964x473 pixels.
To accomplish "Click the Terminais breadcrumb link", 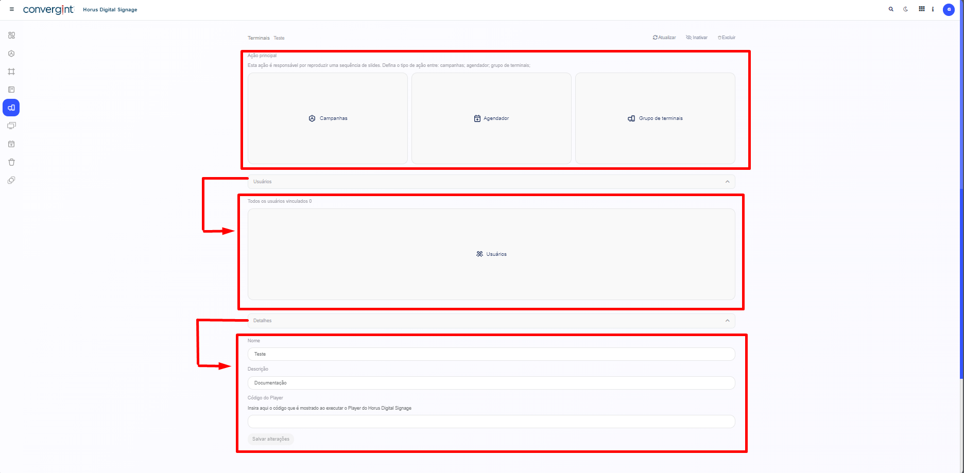I will (259, 38).
